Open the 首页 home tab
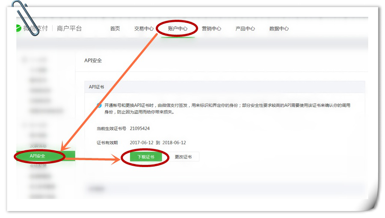Screen dimensions: 385x218 [x=115, y=29]
